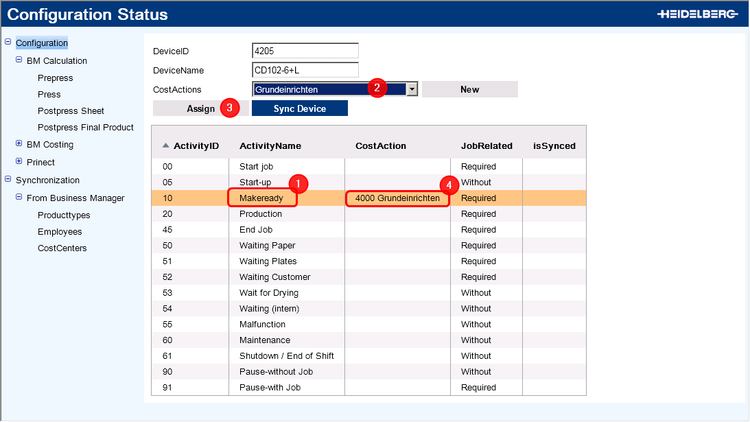
Task: Open the Employees sync item
Action: point(60,232)
